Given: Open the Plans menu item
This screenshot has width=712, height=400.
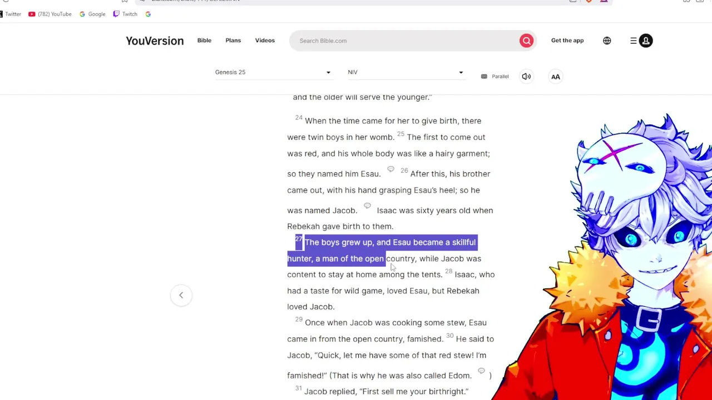Looking at the screenshot, I should [233, 41].
